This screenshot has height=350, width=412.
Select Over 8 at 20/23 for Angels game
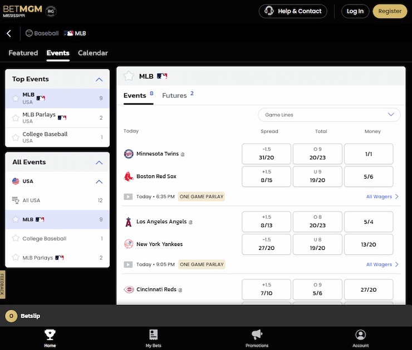coord(317,221)
